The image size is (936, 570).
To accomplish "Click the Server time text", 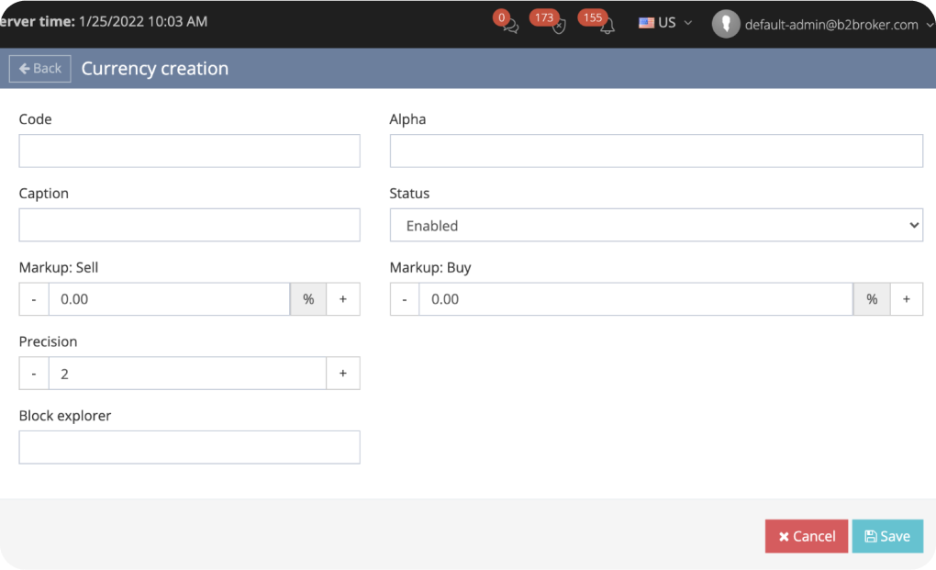I will tap(104, 21).
